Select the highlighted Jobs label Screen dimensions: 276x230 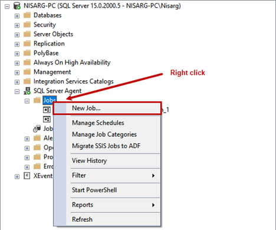point(50,100)
